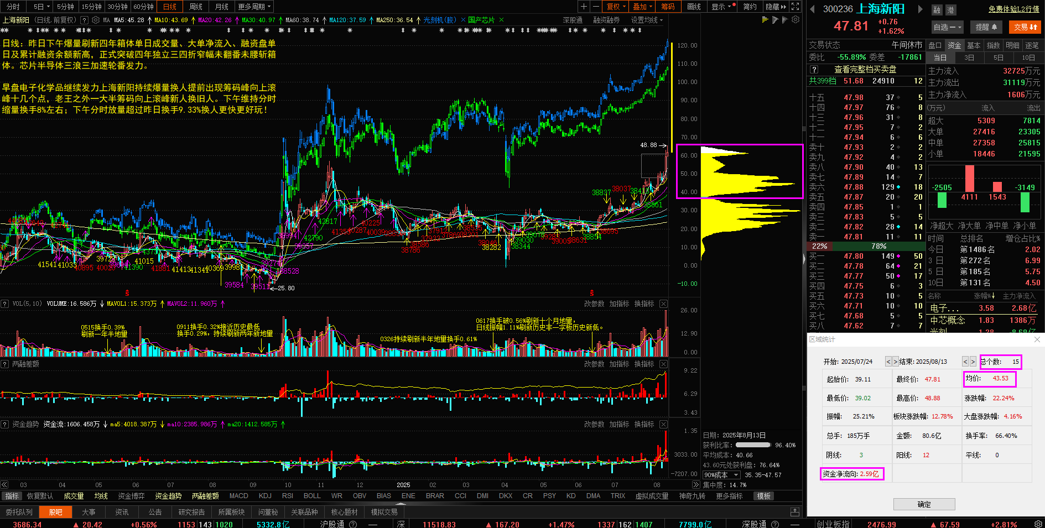Click 查看完整档买卖盘 link
1045x528 pixels.
coord(865,70)
